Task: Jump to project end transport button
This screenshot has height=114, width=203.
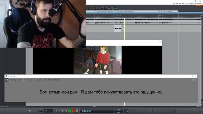Action: click(x=60, y=111)
